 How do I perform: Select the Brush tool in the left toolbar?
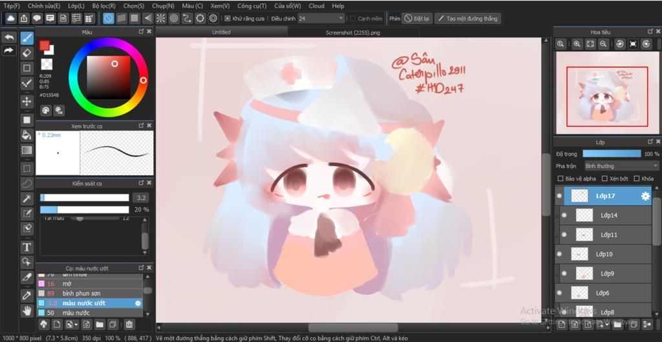[27, 38]
